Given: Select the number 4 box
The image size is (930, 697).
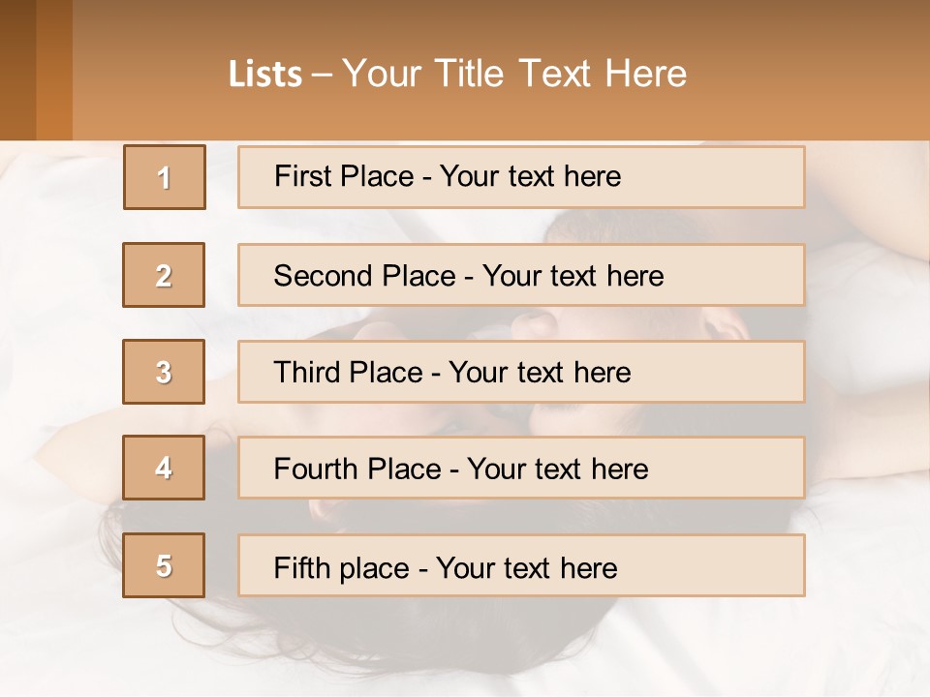Looking at the screenshot, I should [164, 468].
